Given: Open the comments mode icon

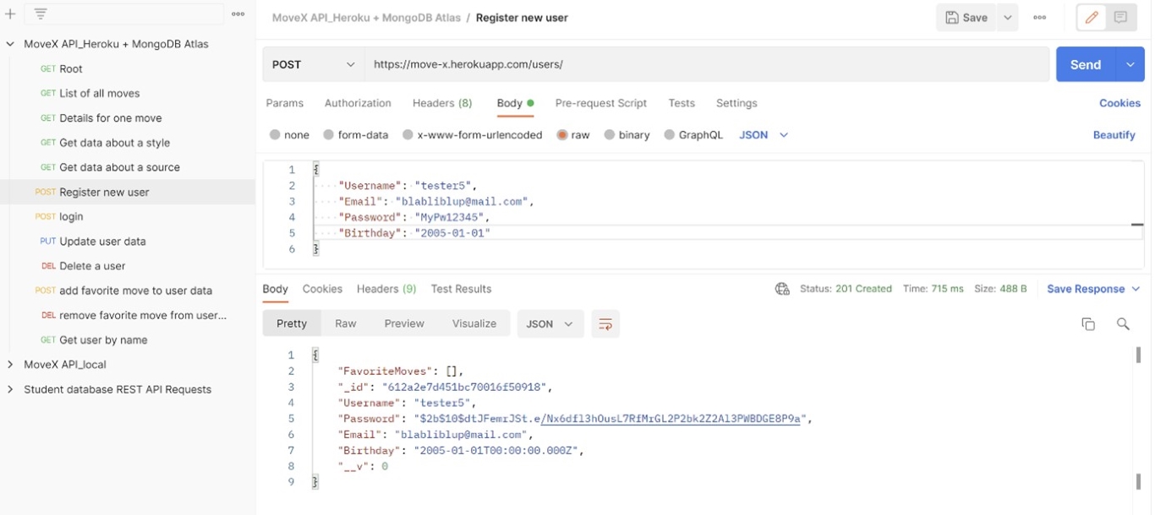Looking at the screenshot, I should click(x=1120, y=18).
